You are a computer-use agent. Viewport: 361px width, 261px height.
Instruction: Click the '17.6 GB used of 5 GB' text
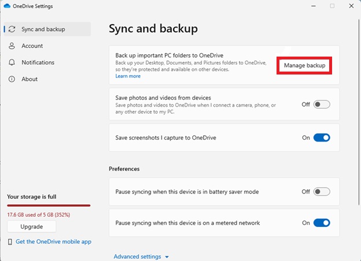point(38,215)
